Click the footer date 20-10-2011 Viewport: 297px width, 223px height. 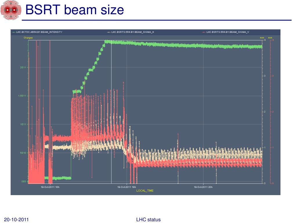[16, 220]
